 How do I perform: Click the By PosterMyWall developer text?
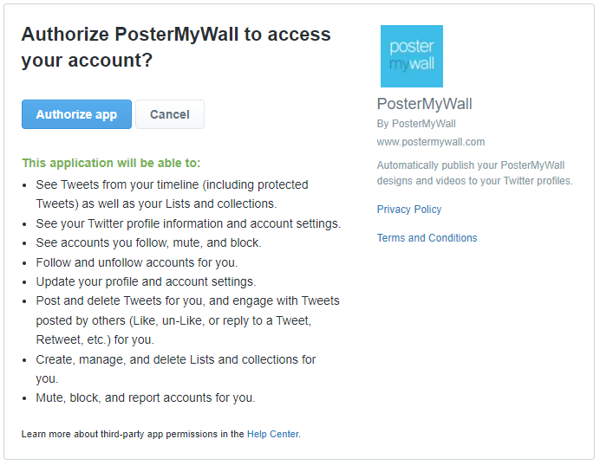tap(416, 124)
